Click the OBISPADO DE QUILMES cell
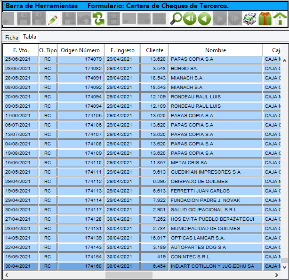Screen dimensions: 289x280 (215, 182)
